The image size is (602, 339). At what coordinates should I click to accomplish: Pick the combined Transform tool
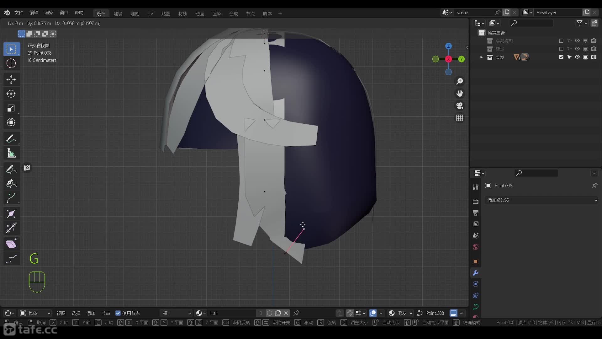point(11,122)
